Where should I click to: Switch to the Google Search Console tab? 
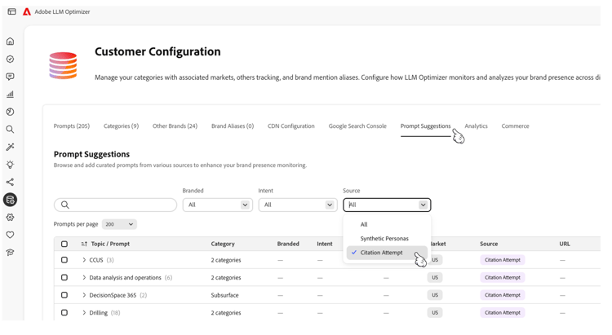coord(357,126)
